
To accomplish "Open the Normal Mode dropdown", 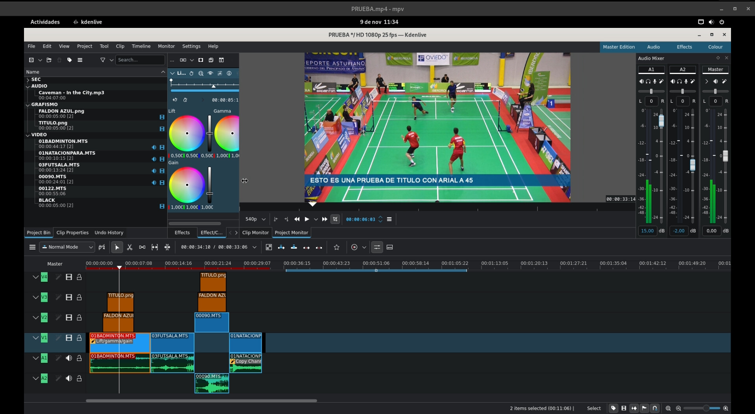I will [x=68, y=247].
